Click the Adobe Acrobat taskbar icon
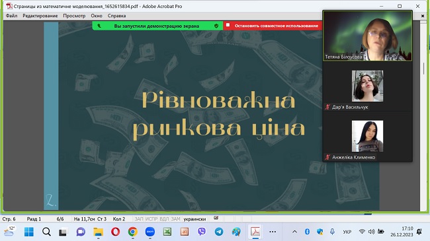This screenshot has width=430, height=241. [x=255, y=232]
